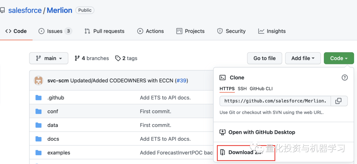Open the Insights tab
This screenshot has height=164, width=357.
[x=272, y=31]
